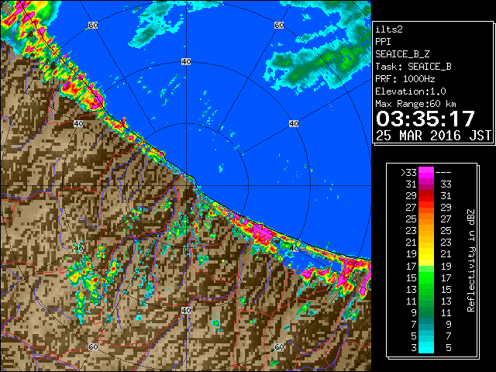Image resolution: width=496 pixels, height=372 pixels.
Task: Click the '60' ring label southwest of center
Action: click(93, 347)
